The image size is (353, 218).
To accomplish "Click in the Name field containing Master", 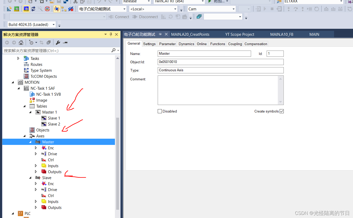I will click(204, 54).
